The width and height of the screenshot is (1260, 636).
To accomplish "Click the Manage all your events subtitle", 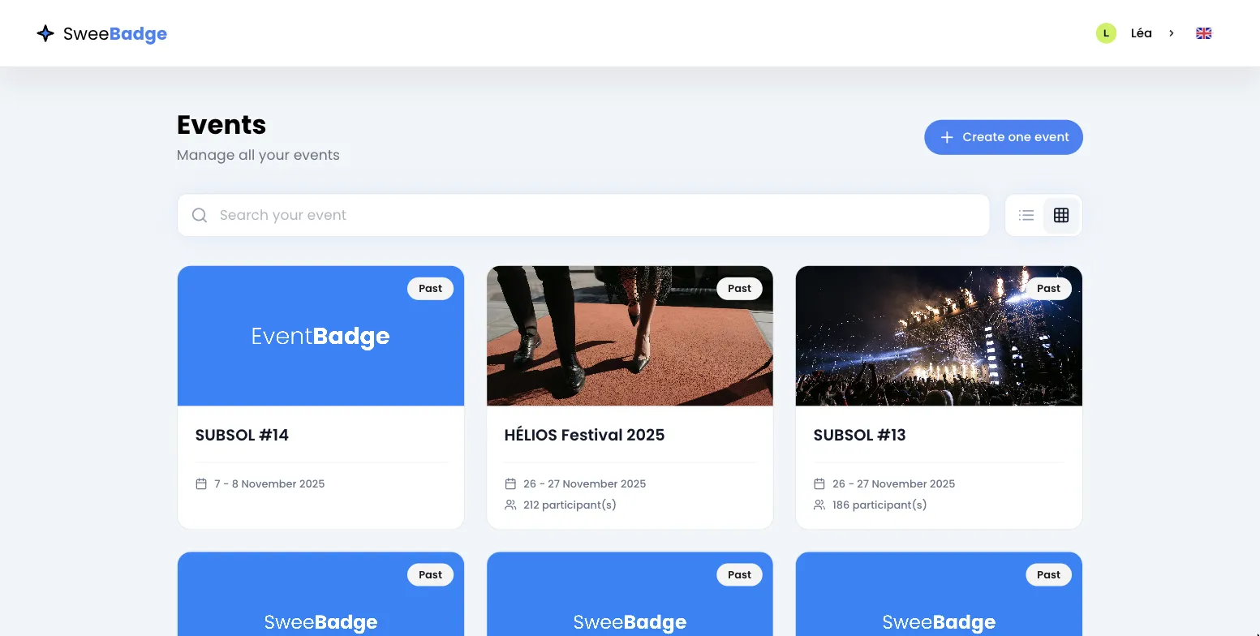I will (258, 155).
